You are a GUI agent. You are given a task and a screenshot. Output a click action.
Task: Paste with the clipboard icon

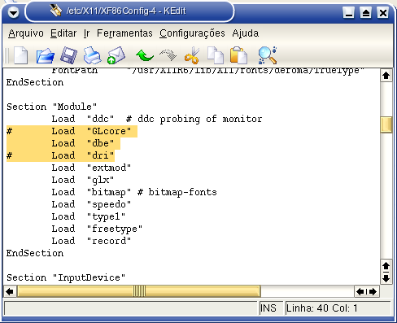coord(238,55)
